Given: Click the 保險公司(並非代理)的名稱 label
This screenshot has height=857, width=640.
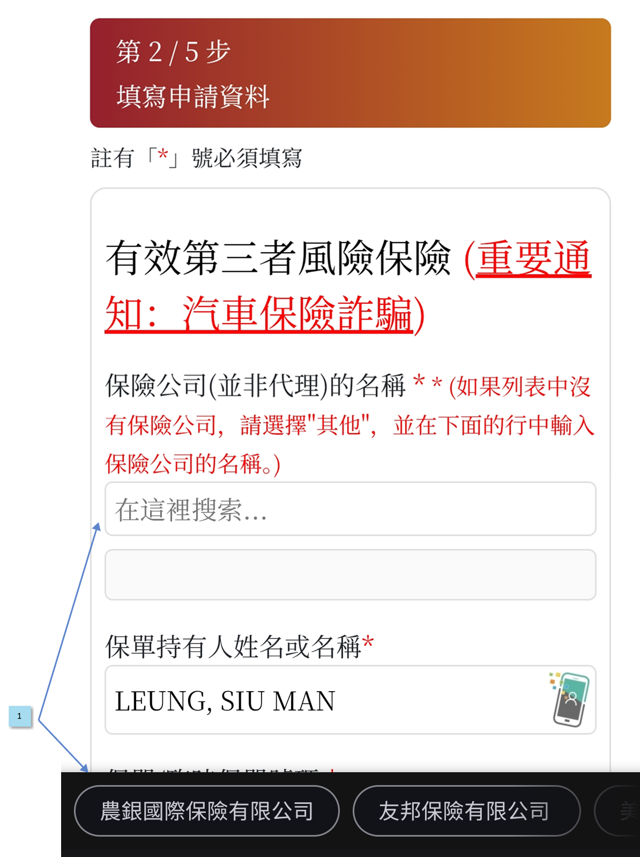Looking at the screenshot, I should (255, 385).
